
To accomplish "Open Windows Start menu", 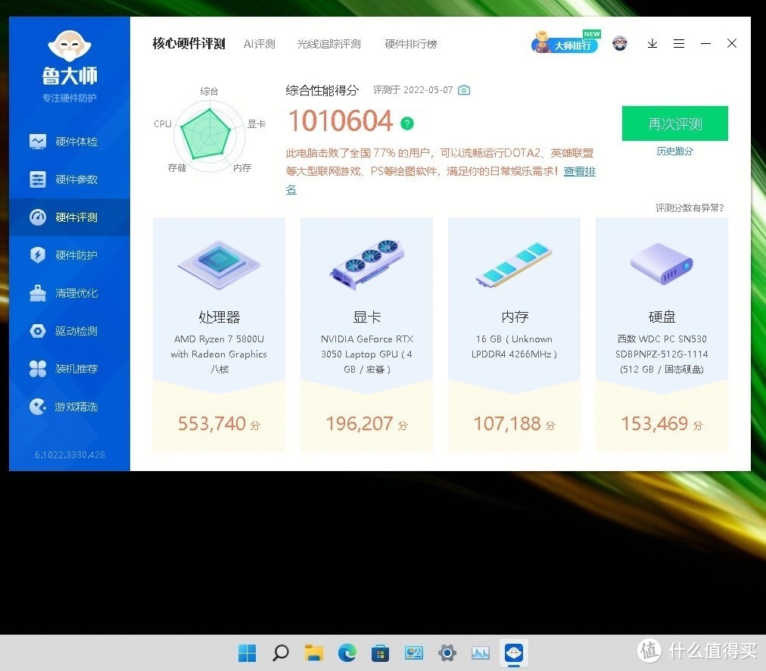I will [248, 653].
